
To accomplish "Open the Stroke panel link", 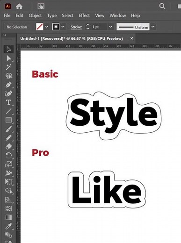I will pyautogui.click(x=76, y=27).
